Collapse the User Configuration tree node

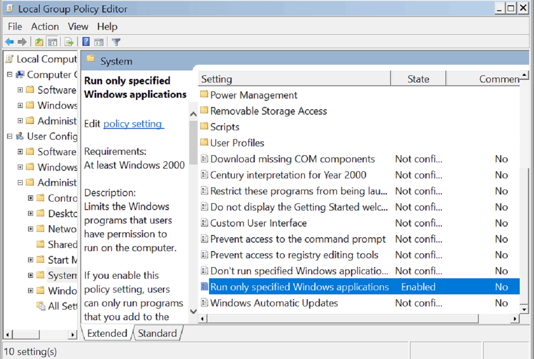click(9, 136)
